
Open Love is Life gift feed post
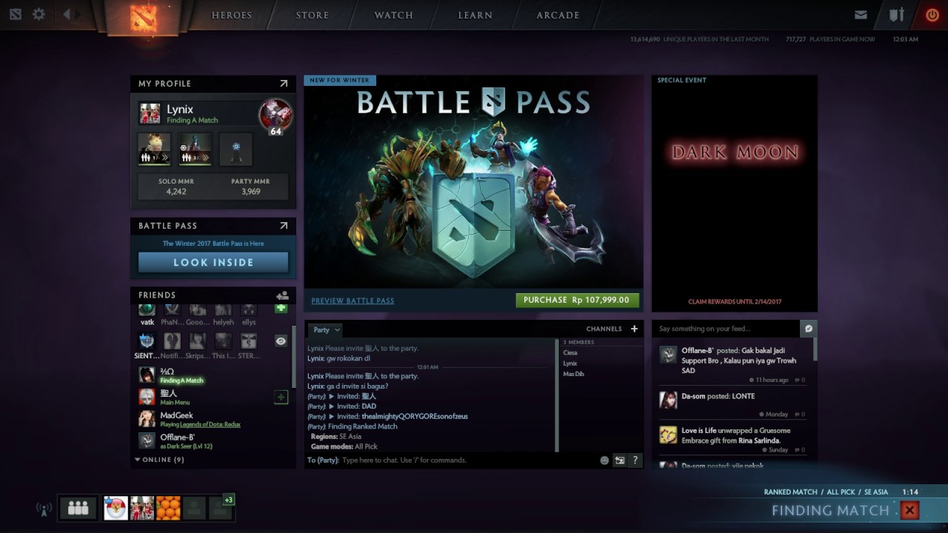(x=732, y=439)
